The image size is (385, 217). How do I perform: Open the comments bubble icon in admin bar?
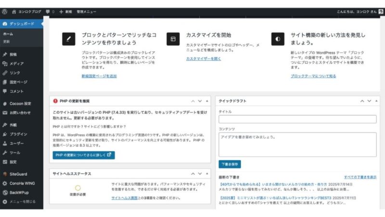click(48, 11)
